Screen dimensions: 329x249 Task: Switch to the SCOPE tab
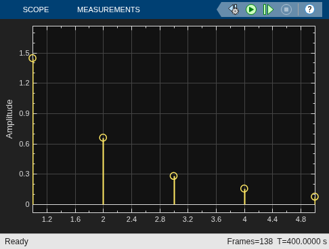pyautogui.click(x=36, y=9)
